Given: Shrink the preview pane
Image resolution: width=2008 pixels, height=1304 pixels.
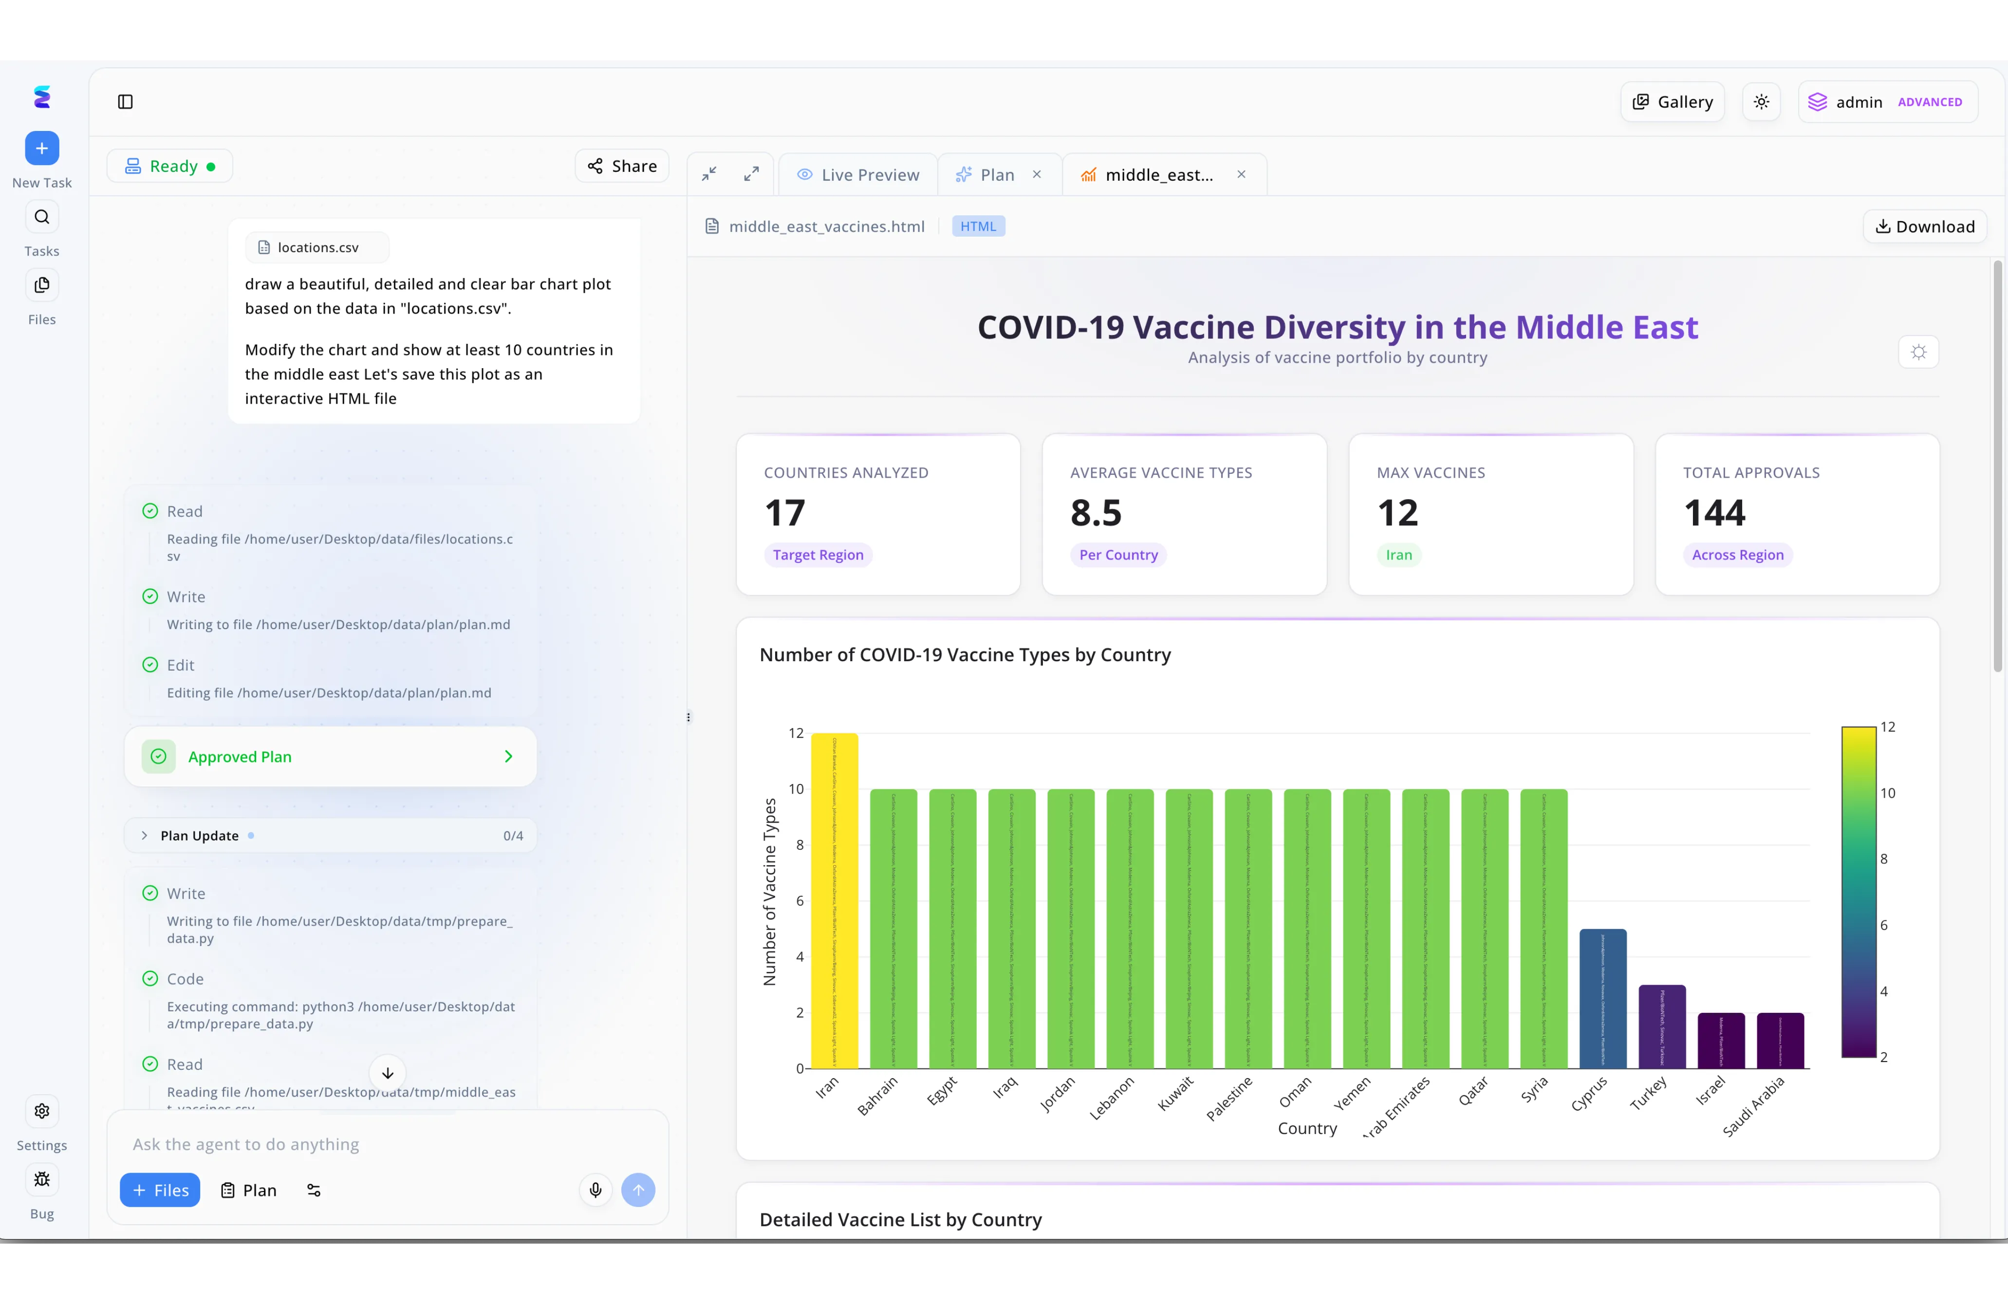Looking at the screenshot, I should pyautogui.click(x=709, y=173).
